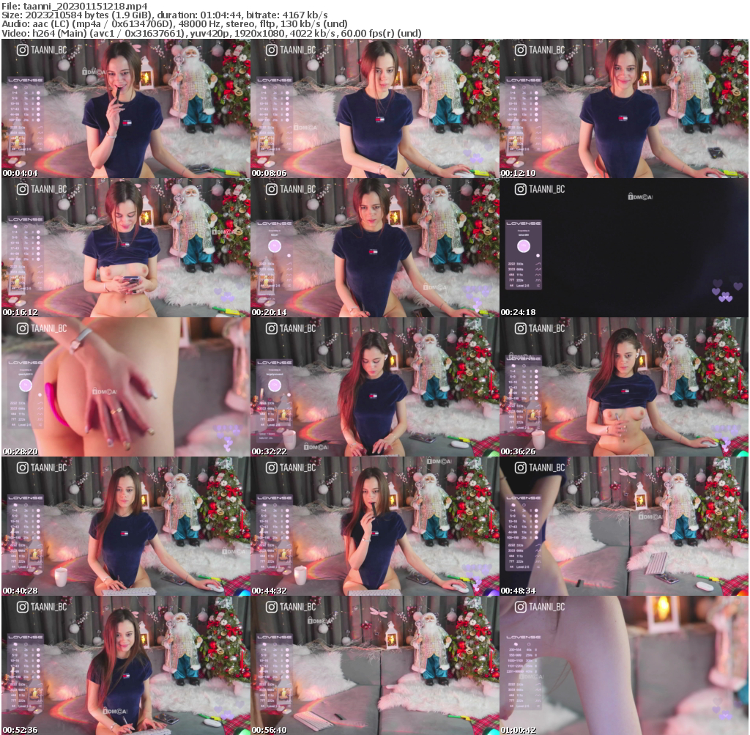Click the shuffle icon next to Level 2-5 row
Viewport: 750px width, 735px height.
[x=538, y=286]
